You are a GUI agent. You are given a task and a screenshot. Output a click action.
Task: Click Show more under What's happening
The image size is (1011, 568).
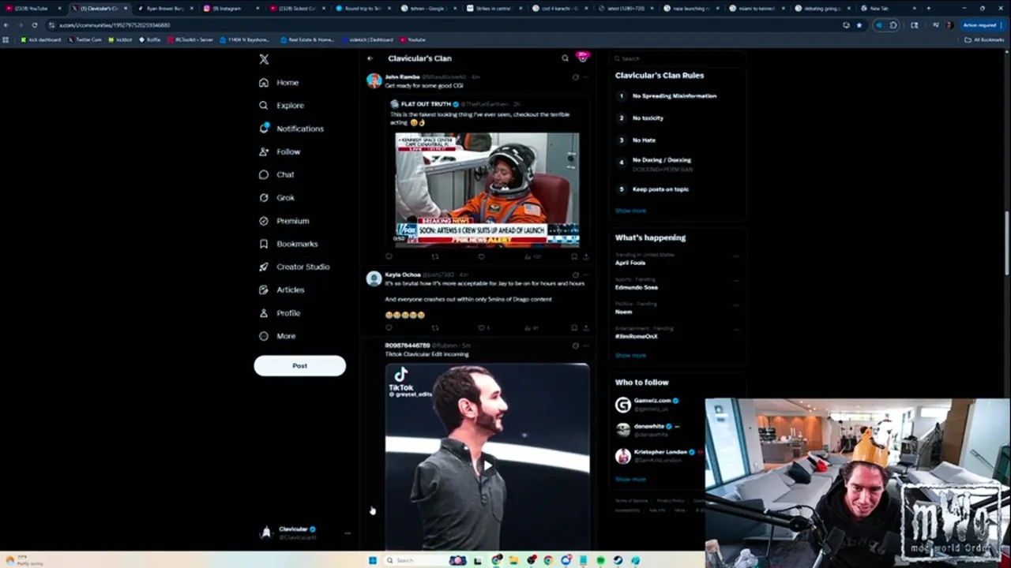[x=630, y=355]
